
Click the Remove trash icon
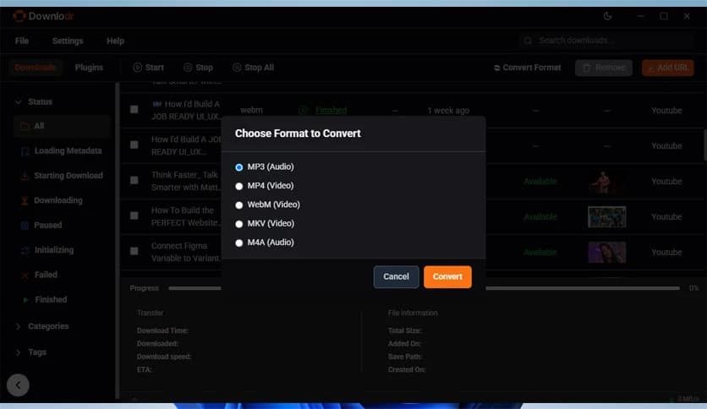pos(587,68)
